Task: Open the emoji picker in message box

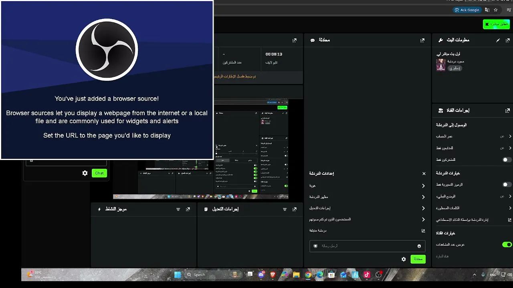Action: pyautogui.click(x=419, y=246)
